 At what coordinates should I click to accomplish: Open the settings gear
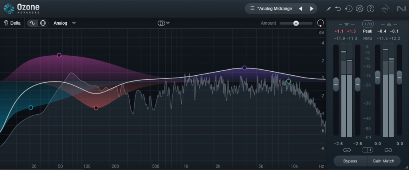(x=360, y=9)
